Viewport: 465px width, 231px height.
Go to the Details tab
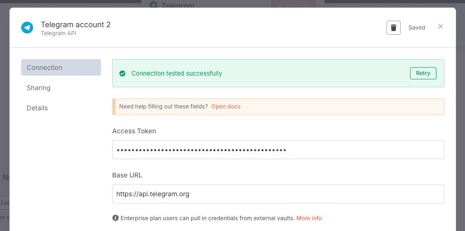[x=37, y=108]
